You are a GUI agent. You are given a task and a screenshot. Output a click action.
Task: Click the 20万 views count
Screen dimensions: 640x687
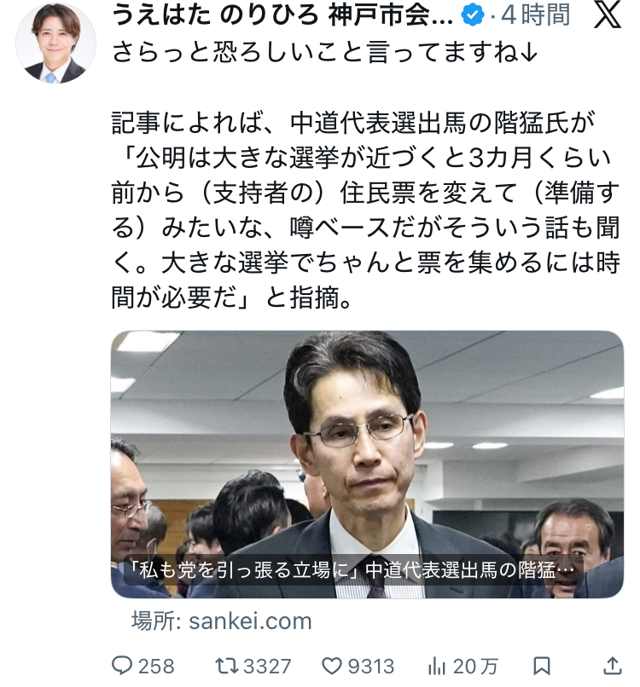tap(475, 667)
